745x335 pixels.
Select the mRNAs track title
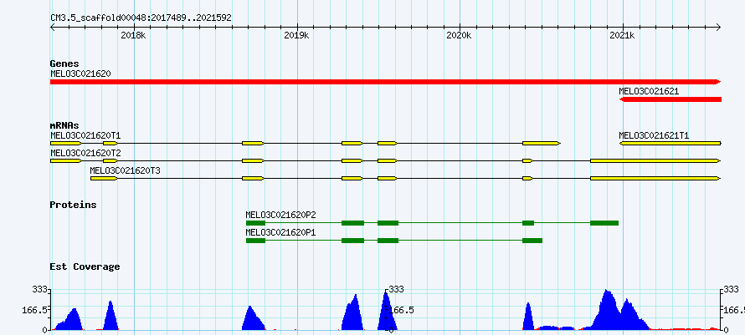64,126
